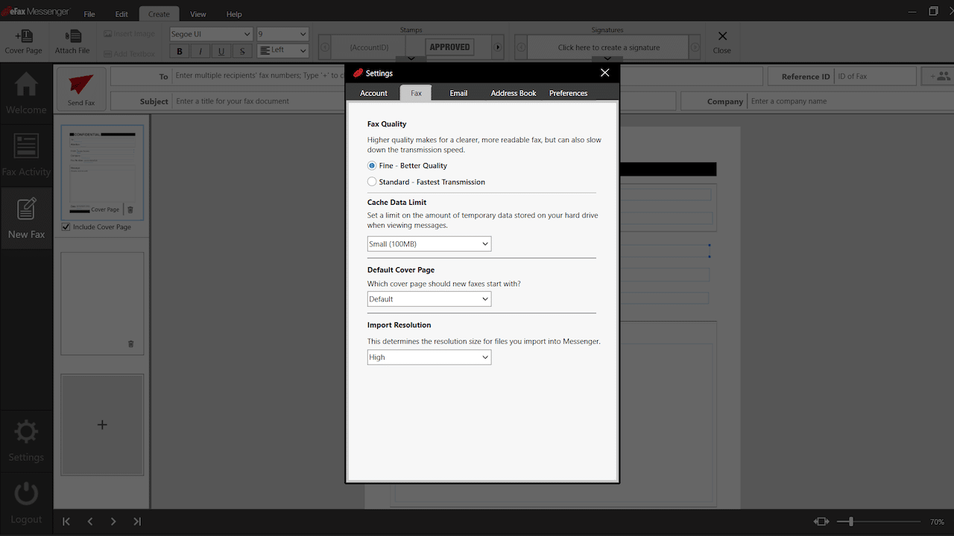Close the Settings dialog

pos(604,73)
